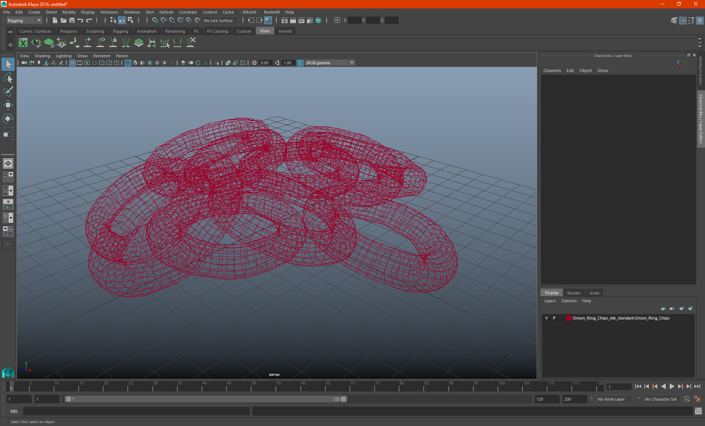Open the No Live Surface field
Image resolution: width=705 pixels, height=426 pixels.
(x=220, y=21)
